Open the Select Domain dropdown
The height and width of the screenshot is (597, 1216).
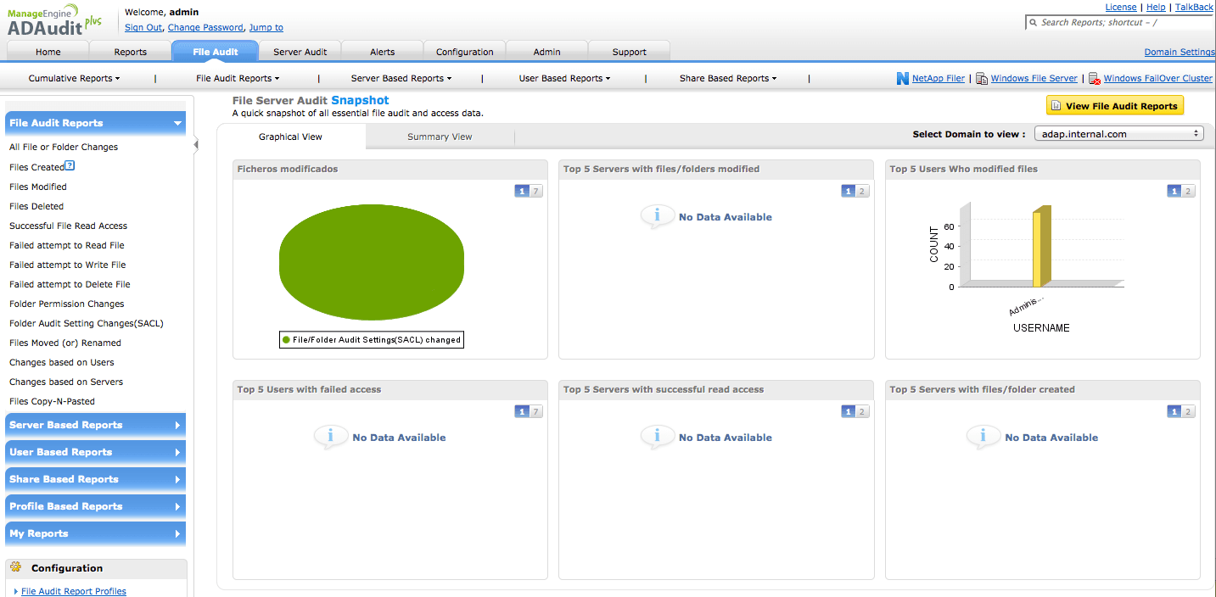1118,134
